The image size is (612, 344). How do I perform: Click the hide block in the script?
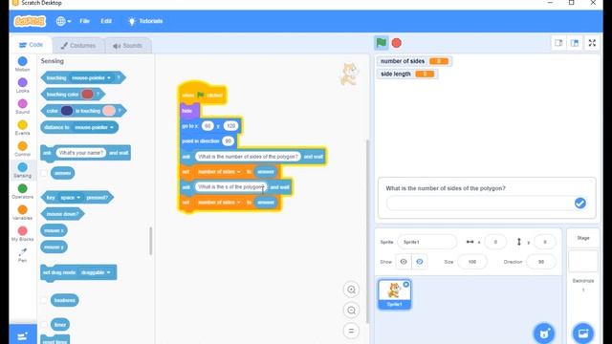click(x=189, y=111)
